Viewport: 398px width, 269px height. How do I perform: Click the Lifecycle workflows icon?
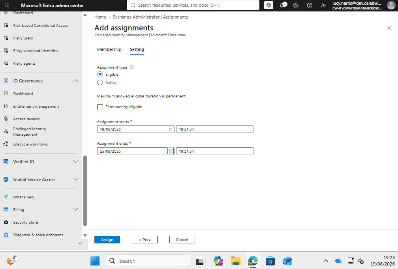tap(6, 144)
